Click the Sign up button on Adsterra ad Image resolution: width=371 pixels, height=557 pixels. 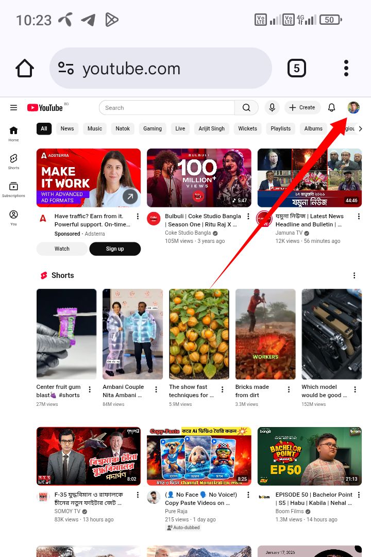(x=115, y=249)
